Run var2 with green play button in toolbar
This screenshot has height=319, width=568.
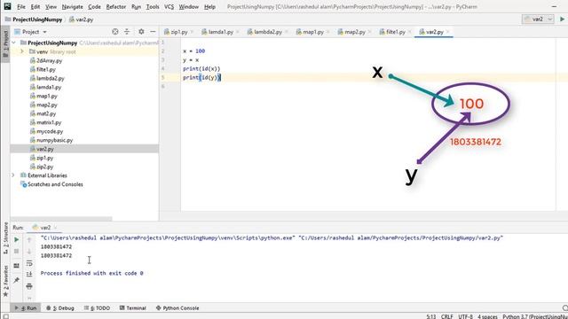click(x=562, y=19)
